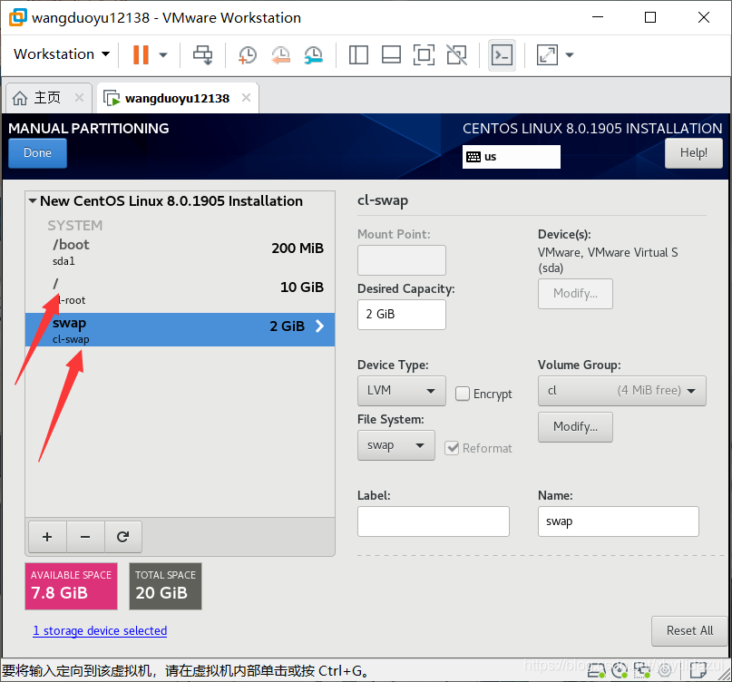
Task: Click the Label input field
Action: (x=434, y=521)
